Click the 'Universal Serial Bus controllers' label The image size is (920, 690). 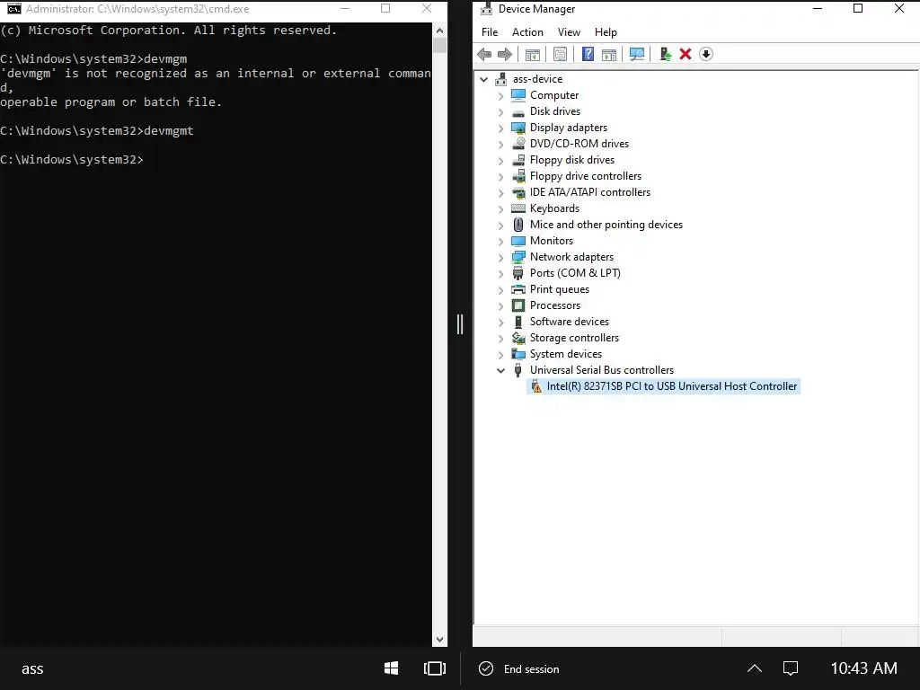(602, 370)
